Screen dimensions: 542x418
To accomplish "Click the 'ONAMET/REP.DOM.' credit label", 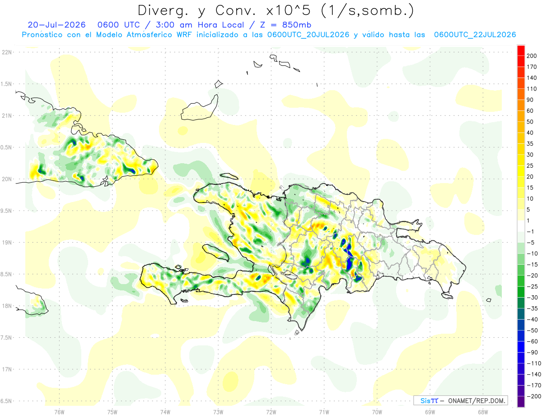I will [476, 400].
